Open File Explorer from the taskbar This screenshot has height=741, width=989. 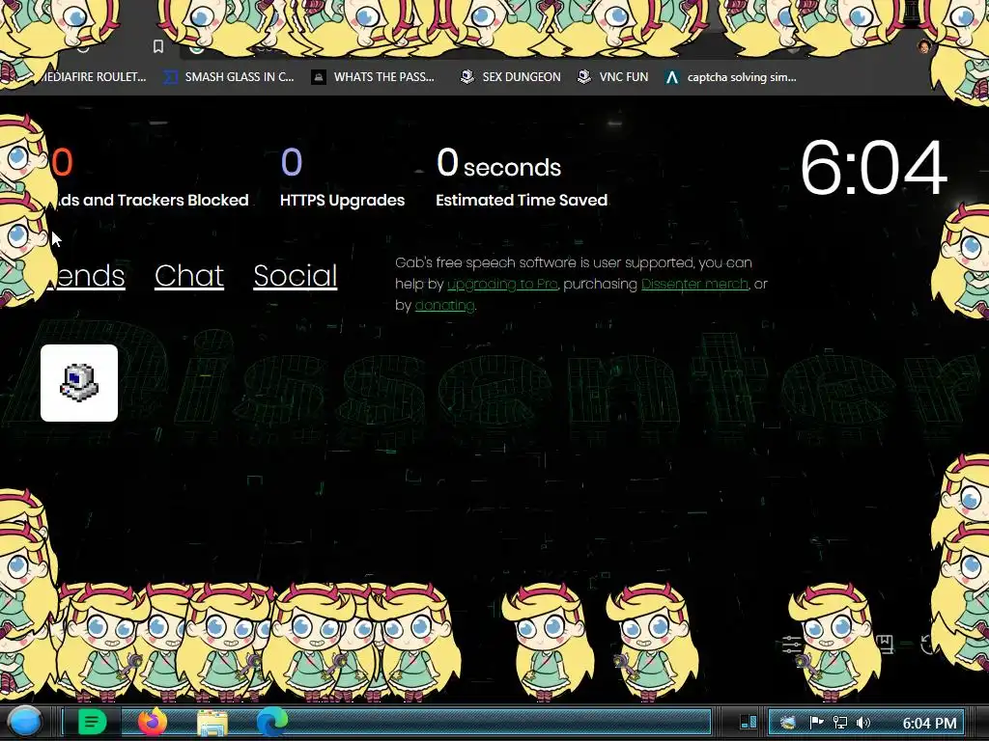tap(212, 723)
